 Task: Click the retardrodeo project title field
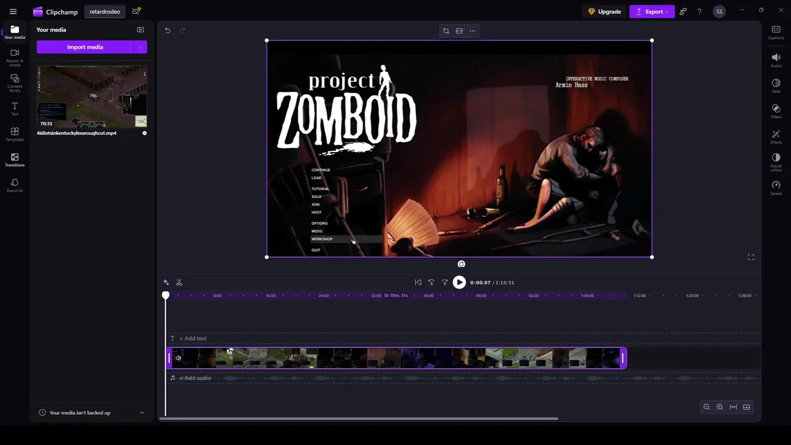[x=105, y=12]
